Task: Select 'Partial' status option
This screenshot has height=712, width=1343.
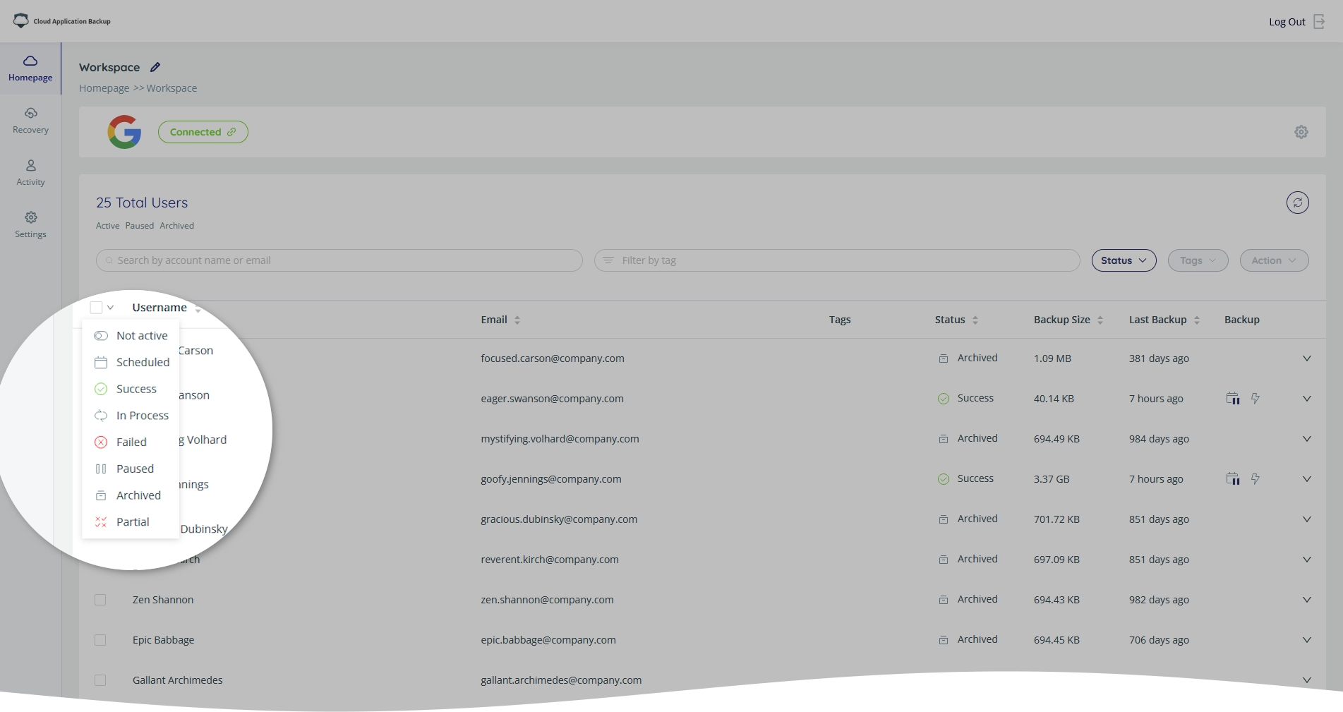Action: (131, 522)
